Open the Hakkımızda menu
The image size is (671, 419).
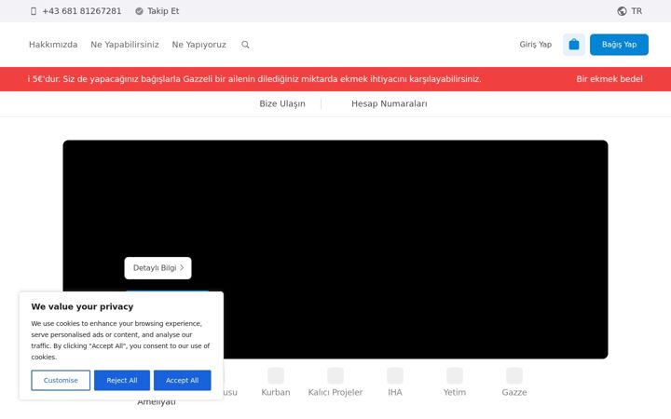tap(53, 45)
